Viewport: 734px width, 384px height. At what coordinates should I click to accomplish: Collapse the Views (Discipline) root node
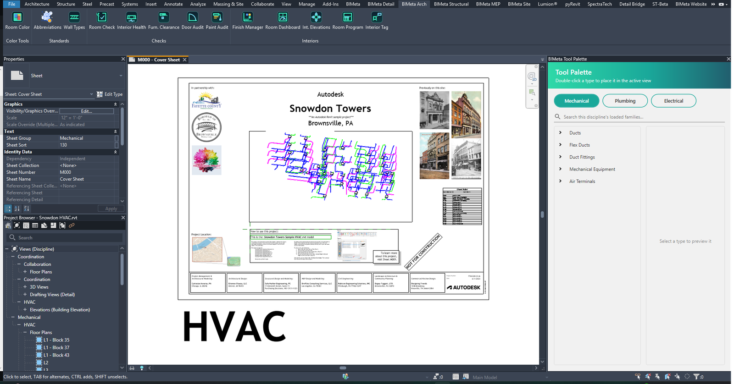click(x=7, y=249)
